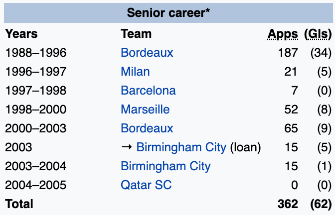Click the Birmingham City loan link
This screenshot has height=215, width=335.
tap(181, 147)
